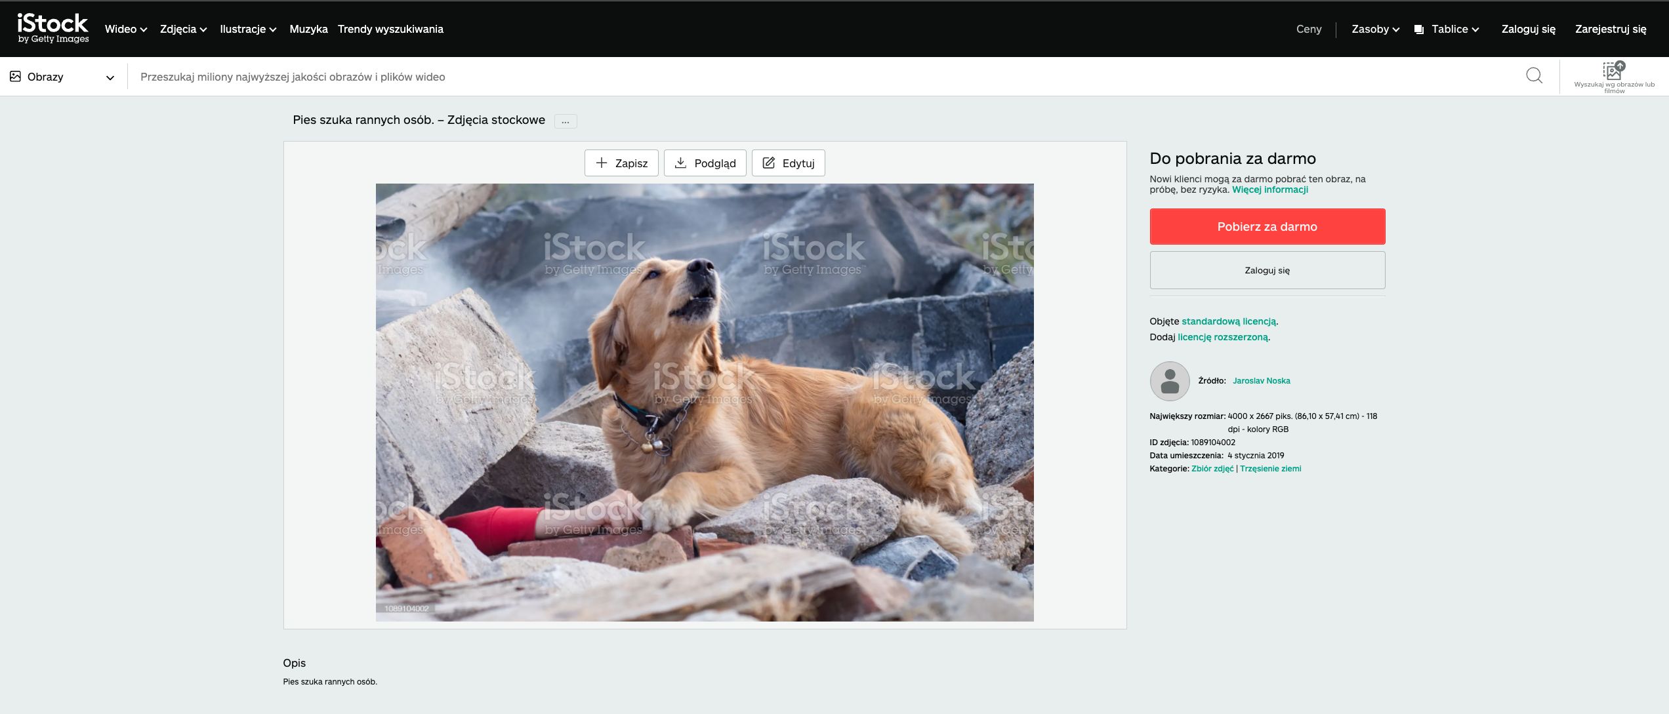Click the search magnifier icon
Screen dimensions: 1669x714
pyautogui.click(x=1534, y=76)
